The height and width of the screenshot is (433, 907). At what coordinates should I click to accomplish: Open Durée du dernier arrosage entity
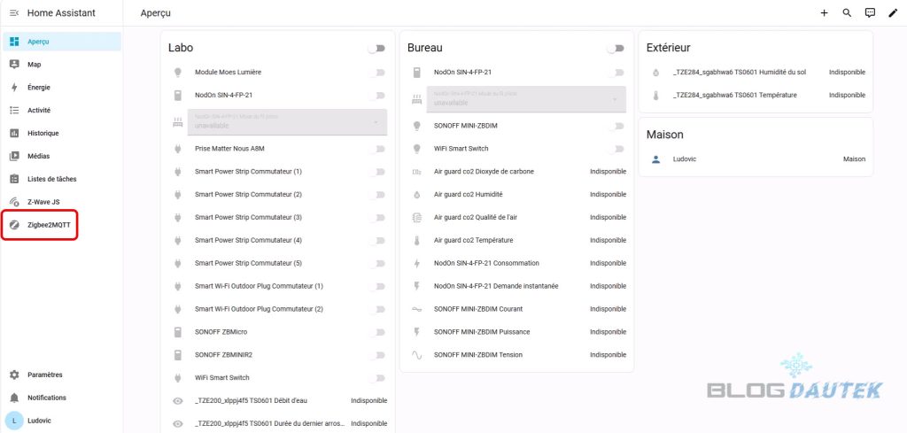270,424
